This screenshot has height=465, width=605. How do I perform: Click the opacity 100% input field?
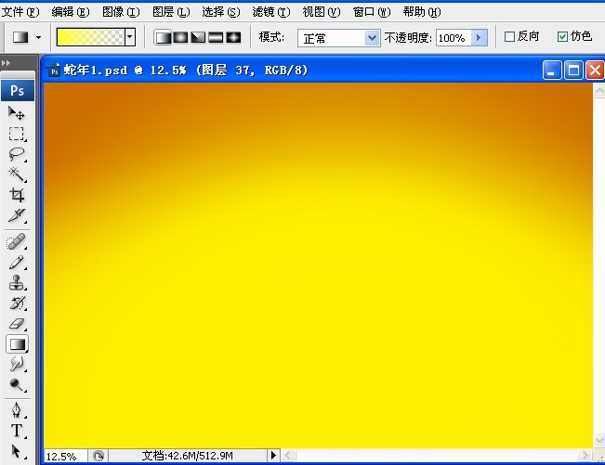tap(454, 38)
